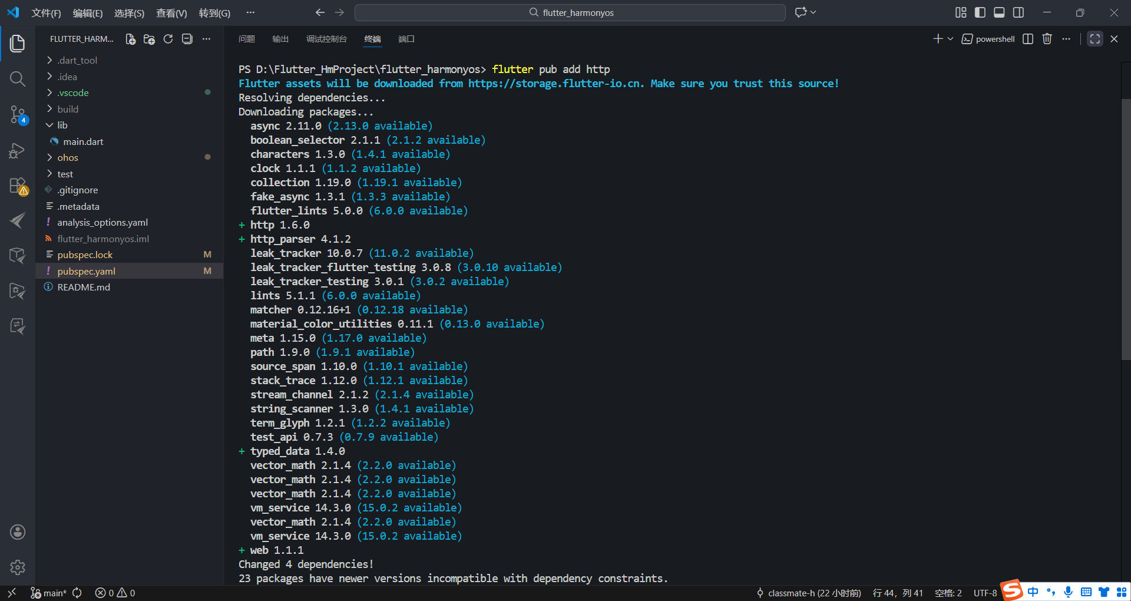1131x601 pixels.
Task: Open the 编辑(E) menu
Action: pyautogui.click(x=88, y=13)
